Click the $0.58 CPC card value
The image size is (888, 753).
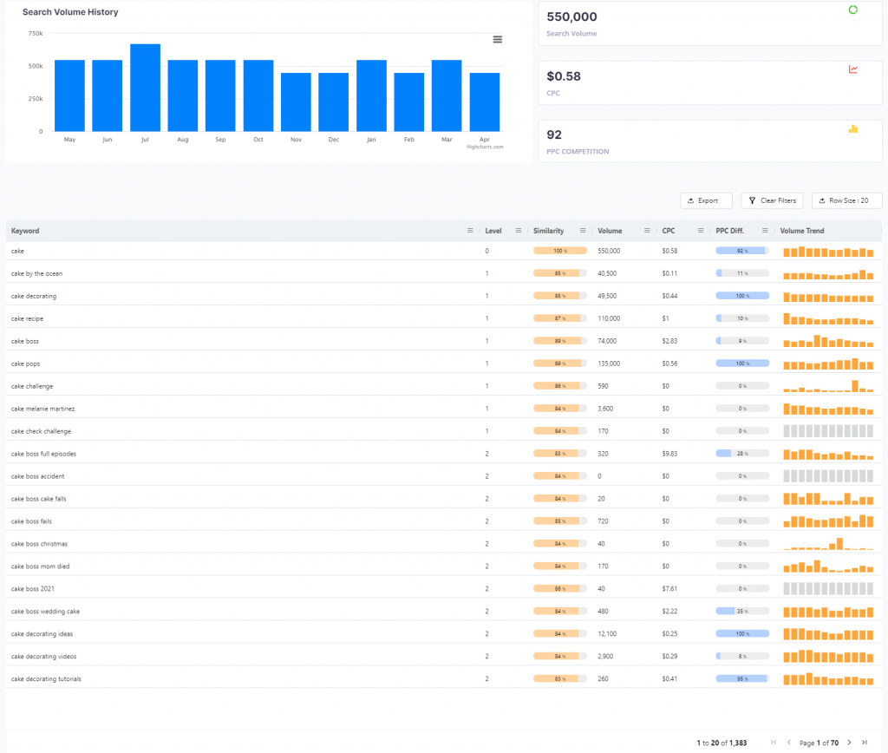pyautogui.click(x=564, y=76)
